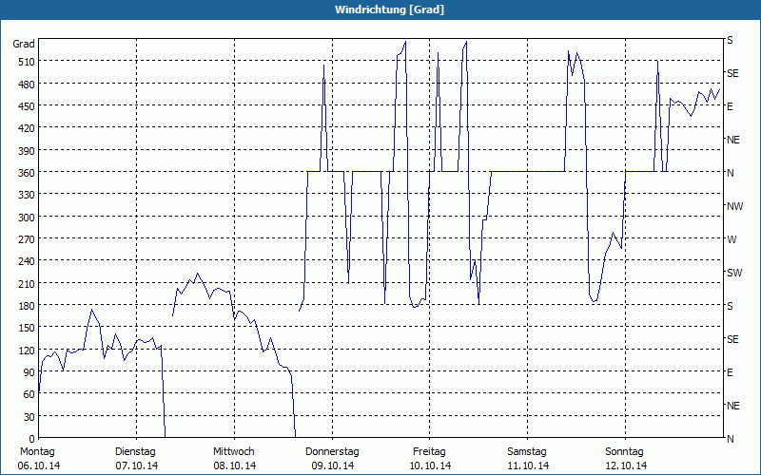Click the 90 axis label
Image resolution: width=761 pixels, height=475 pixels.
click(29, 372)
